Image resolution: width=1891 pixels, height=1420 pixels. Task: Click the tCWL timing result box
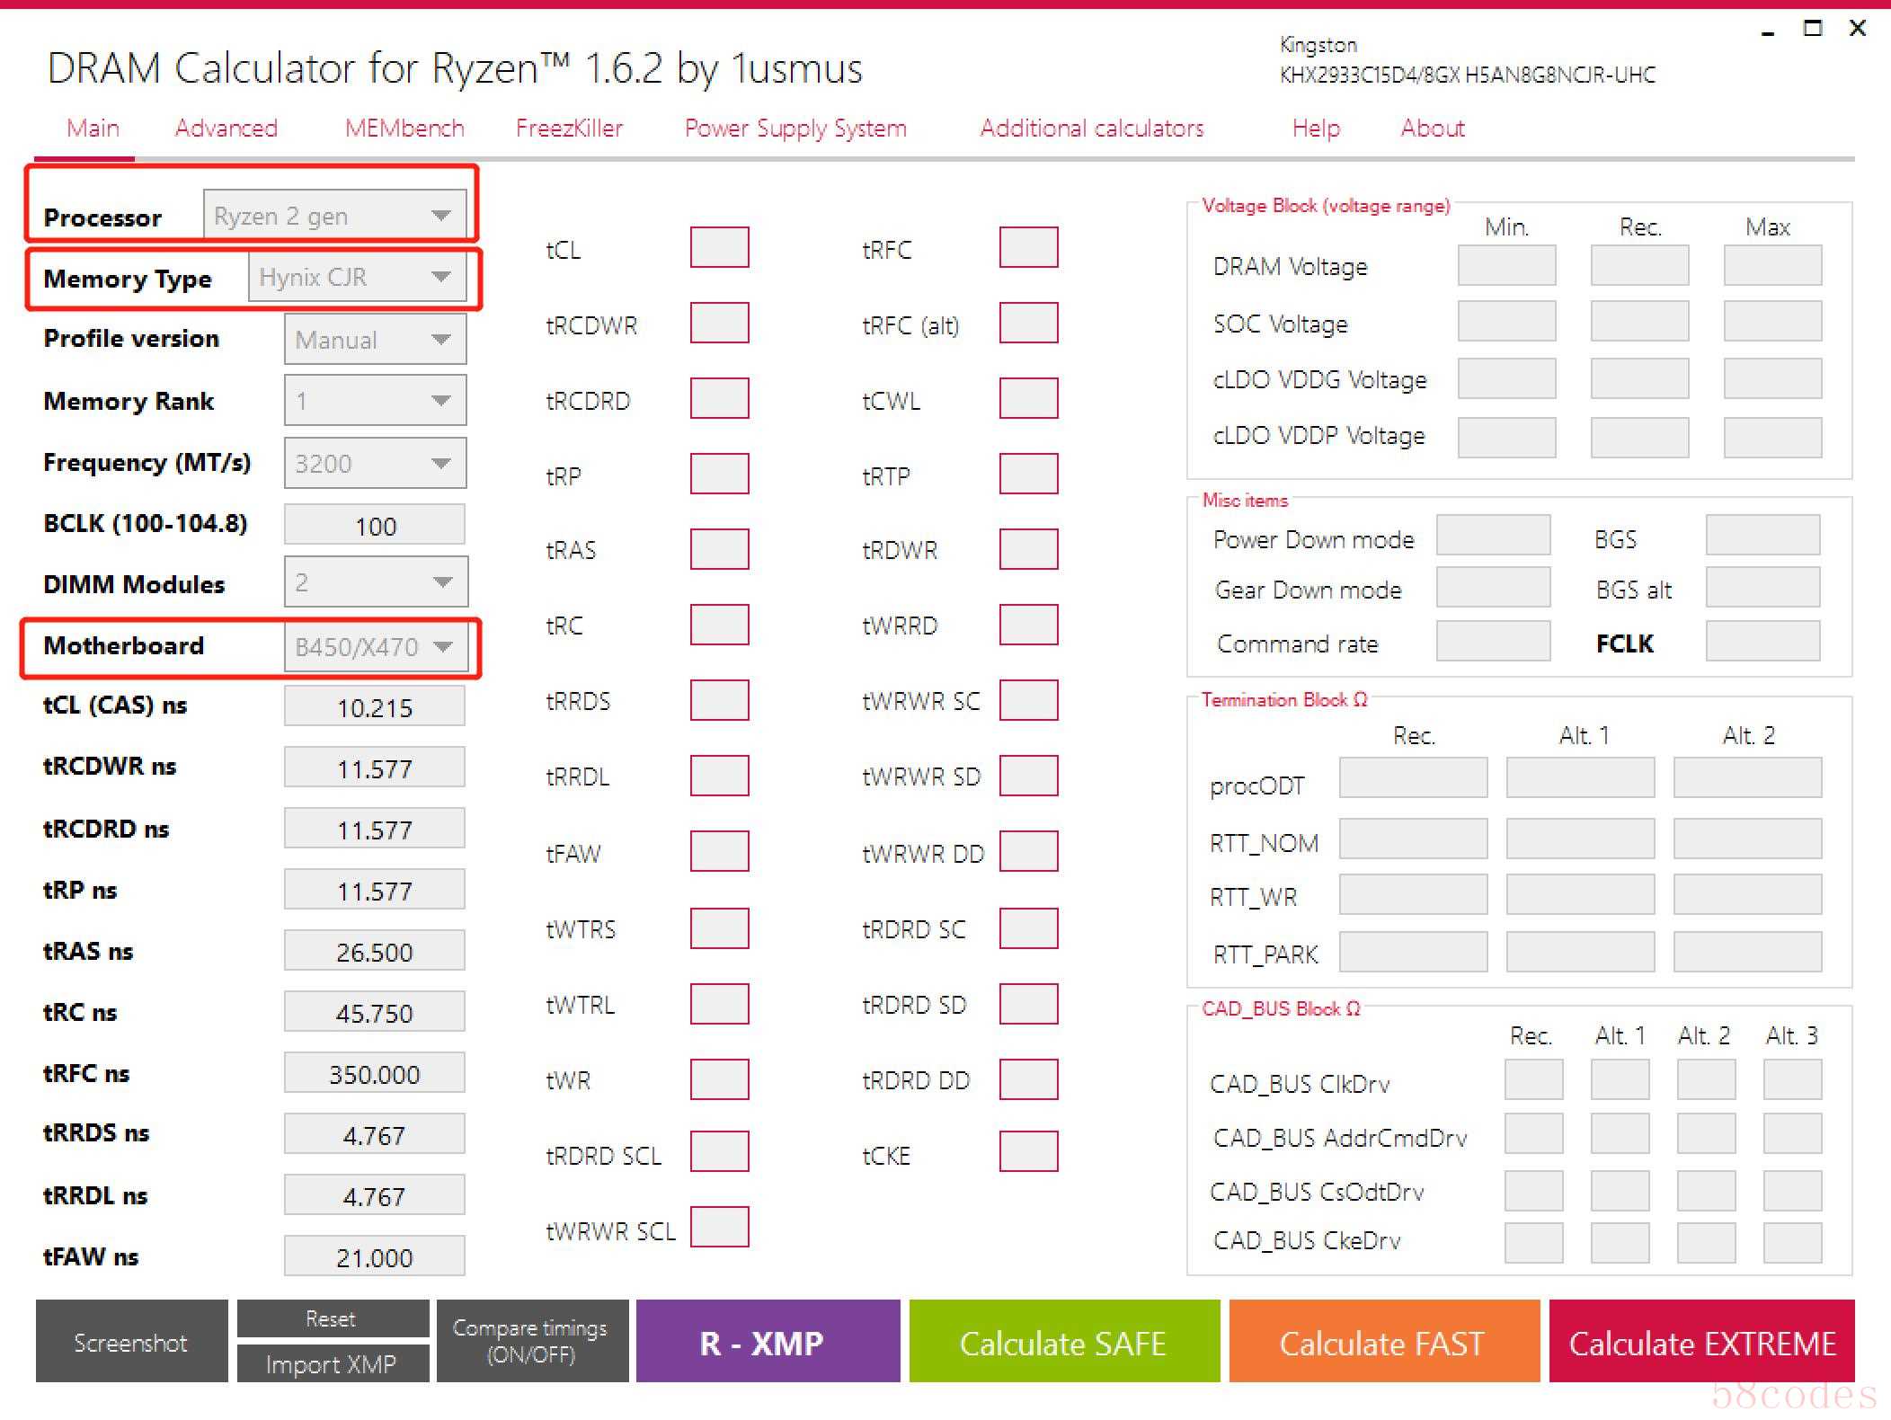[1028, 398]
